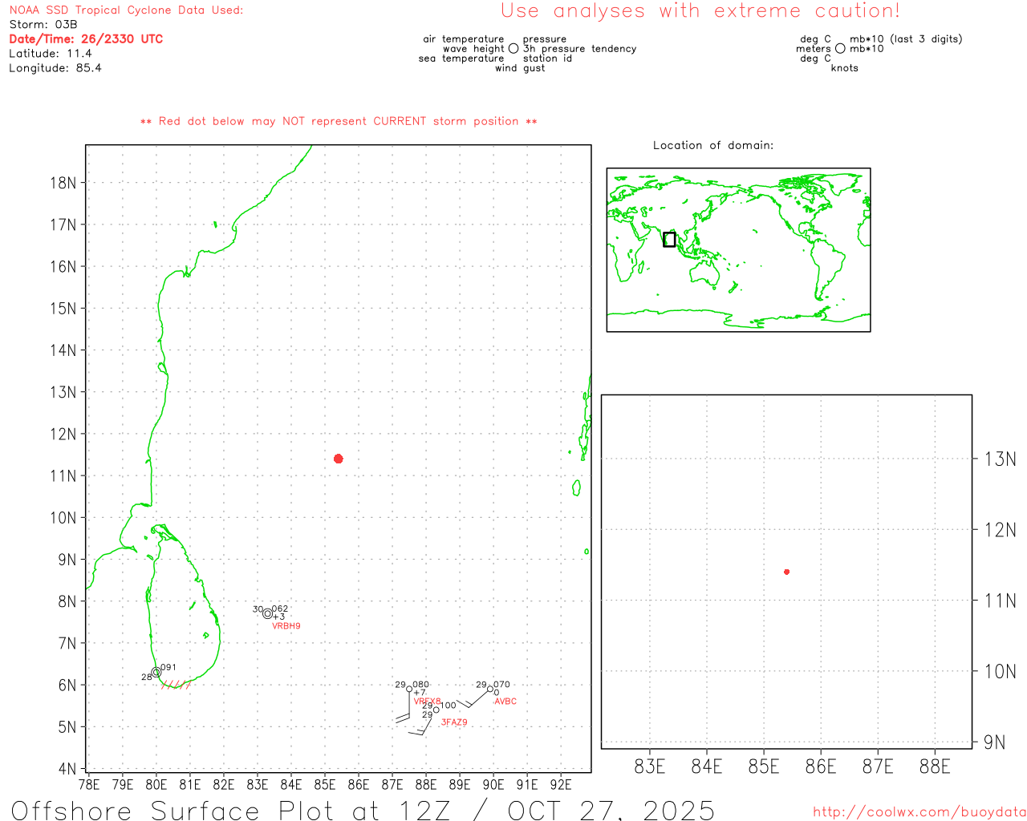1027x821 pixels.
Task: Click the red storm position dot on main map
Action: click(339, 459)
